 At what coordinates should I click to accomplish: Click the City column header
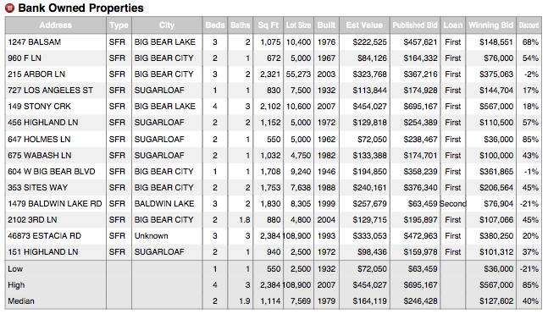[x=167, y=25]
